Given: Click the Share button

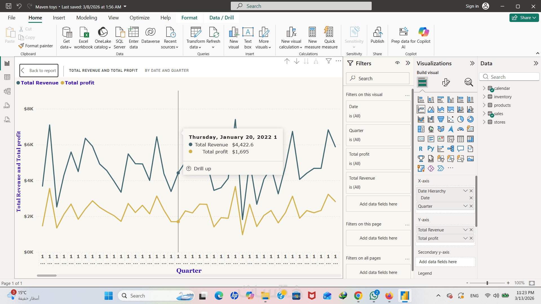Looking at the screenshot, I should tap(524, 18).
